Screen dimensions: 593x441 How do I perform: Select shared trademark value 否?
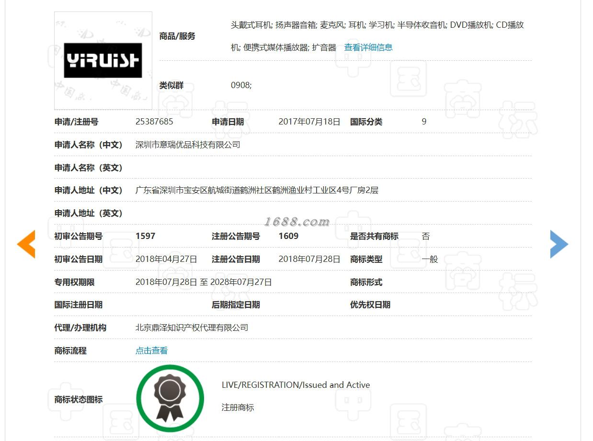click(426, 236)
